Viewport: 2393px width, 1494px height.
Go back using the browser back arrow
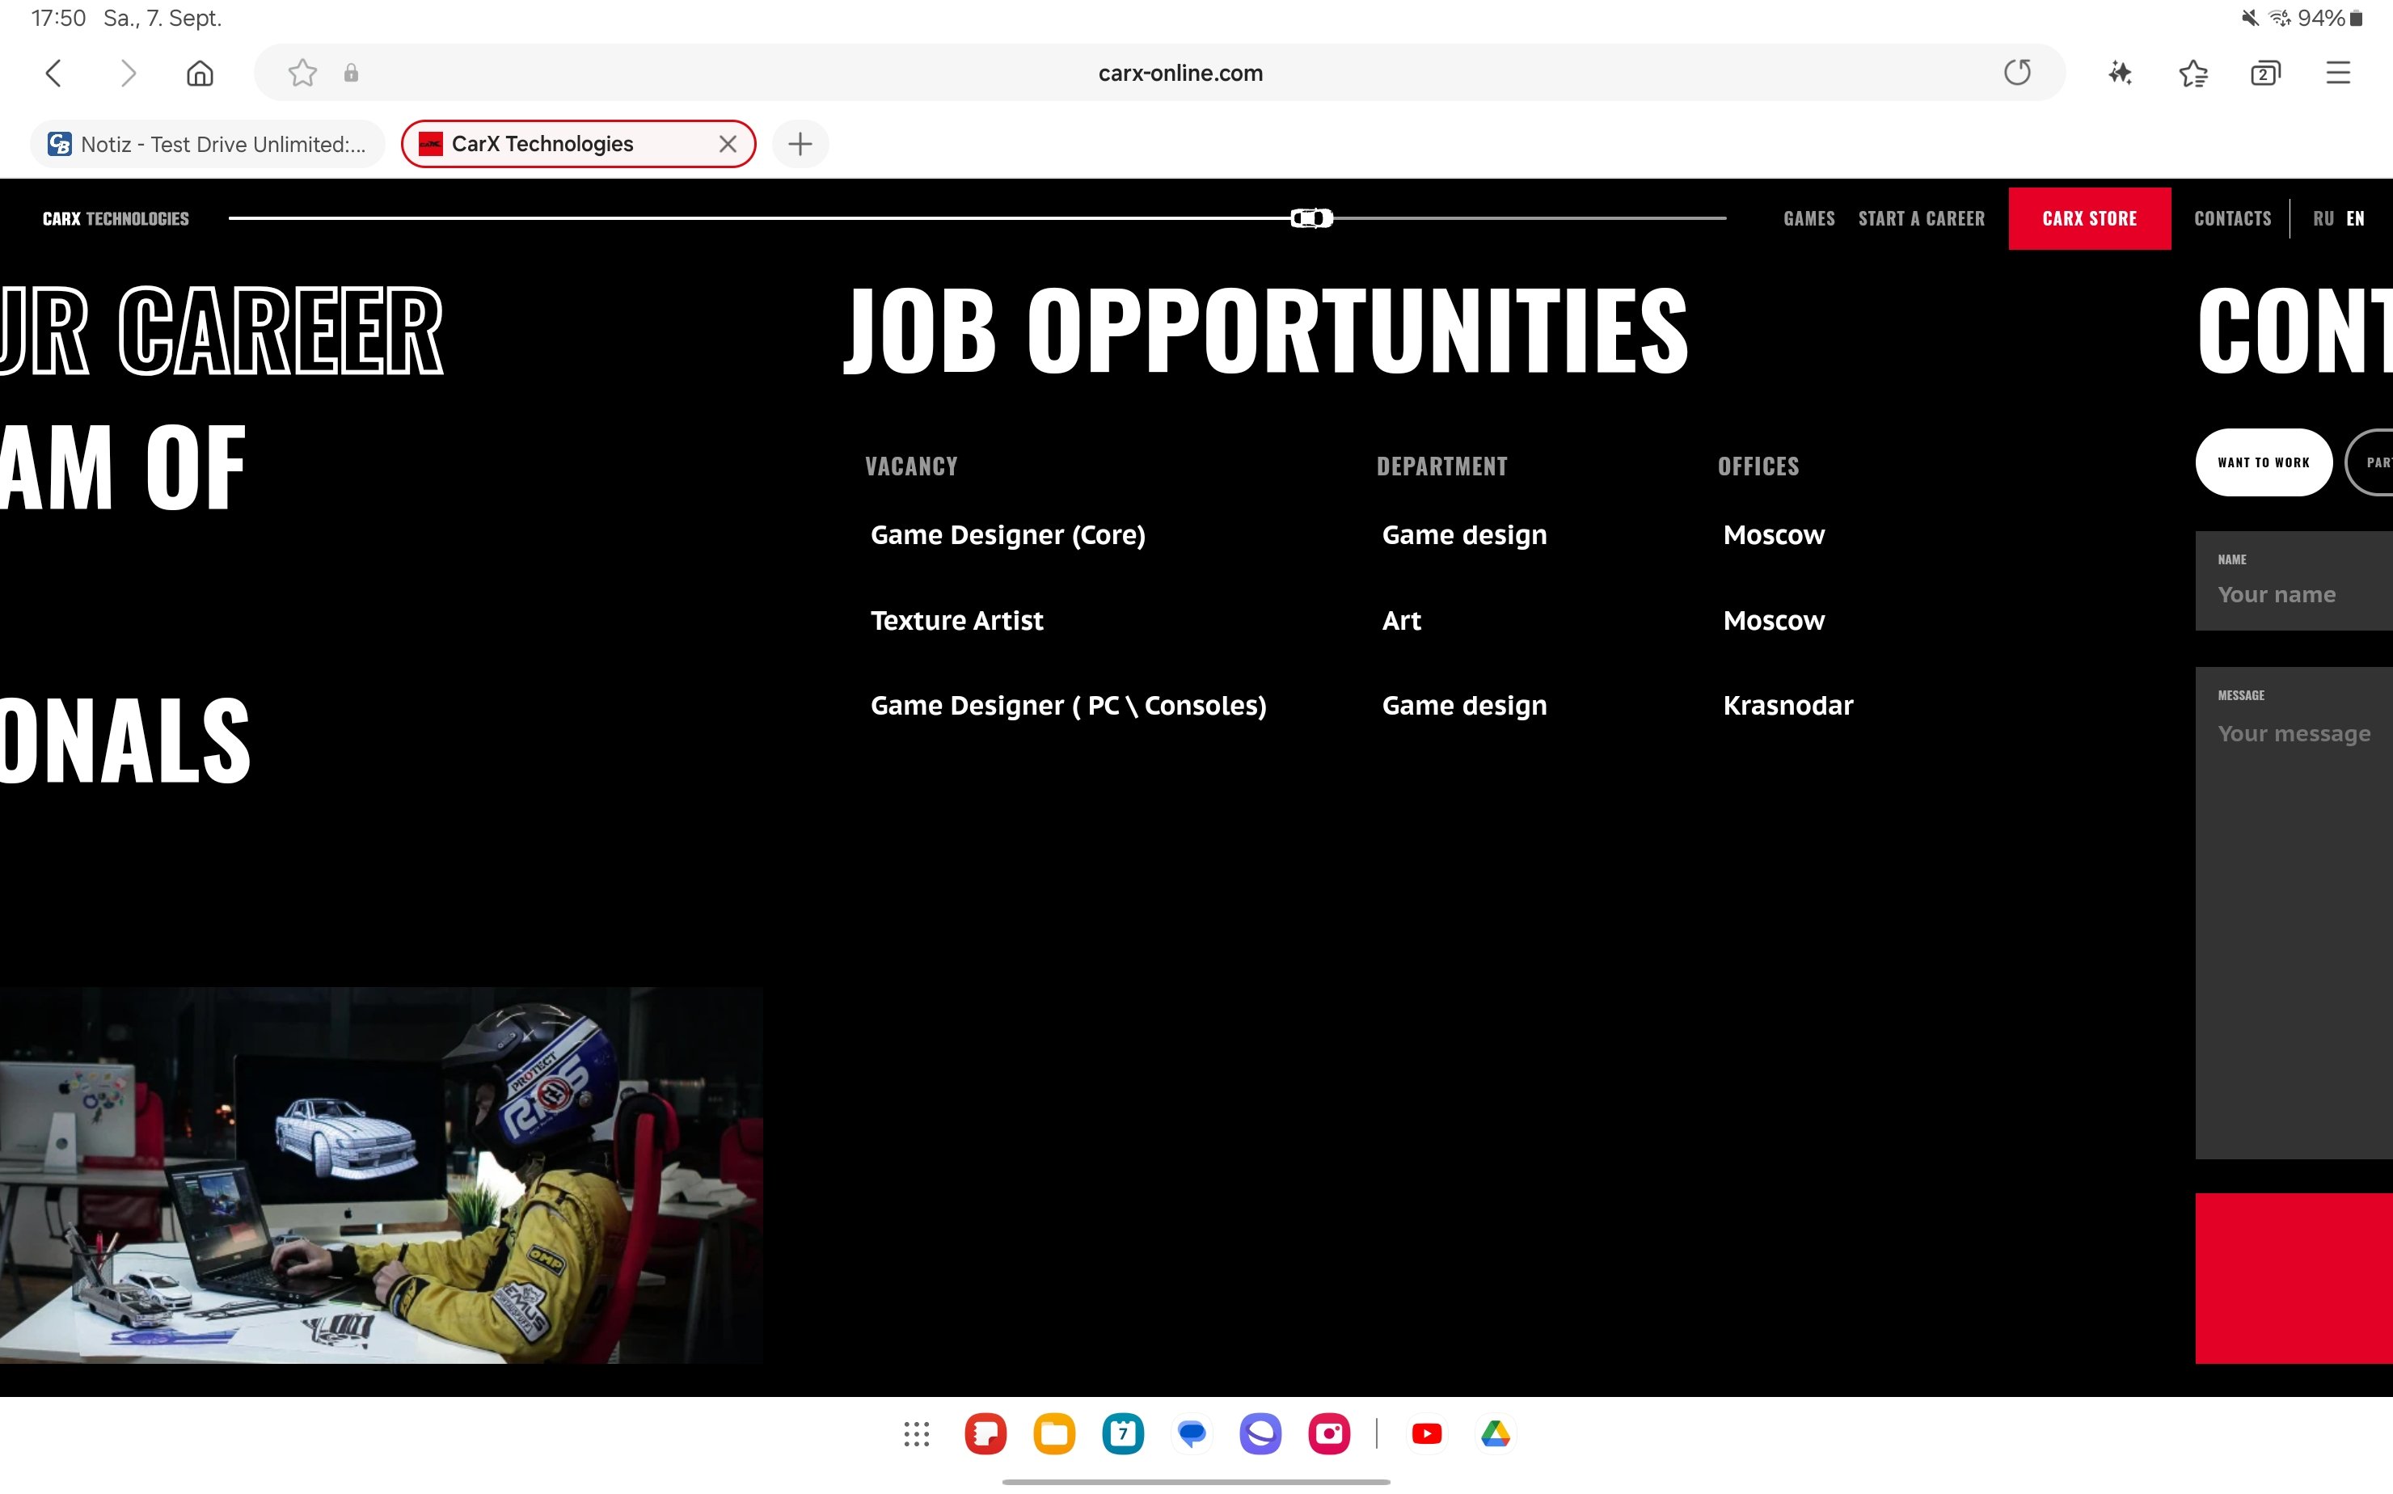pos(54,73)
